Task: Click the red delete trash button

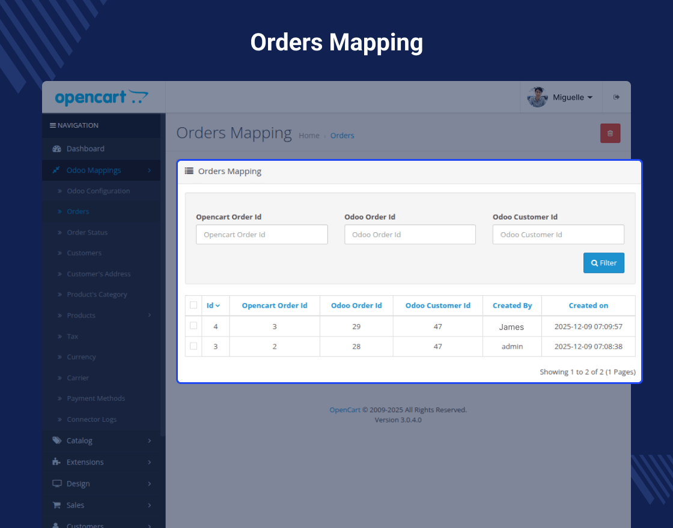Action: [x=610, y=133]
